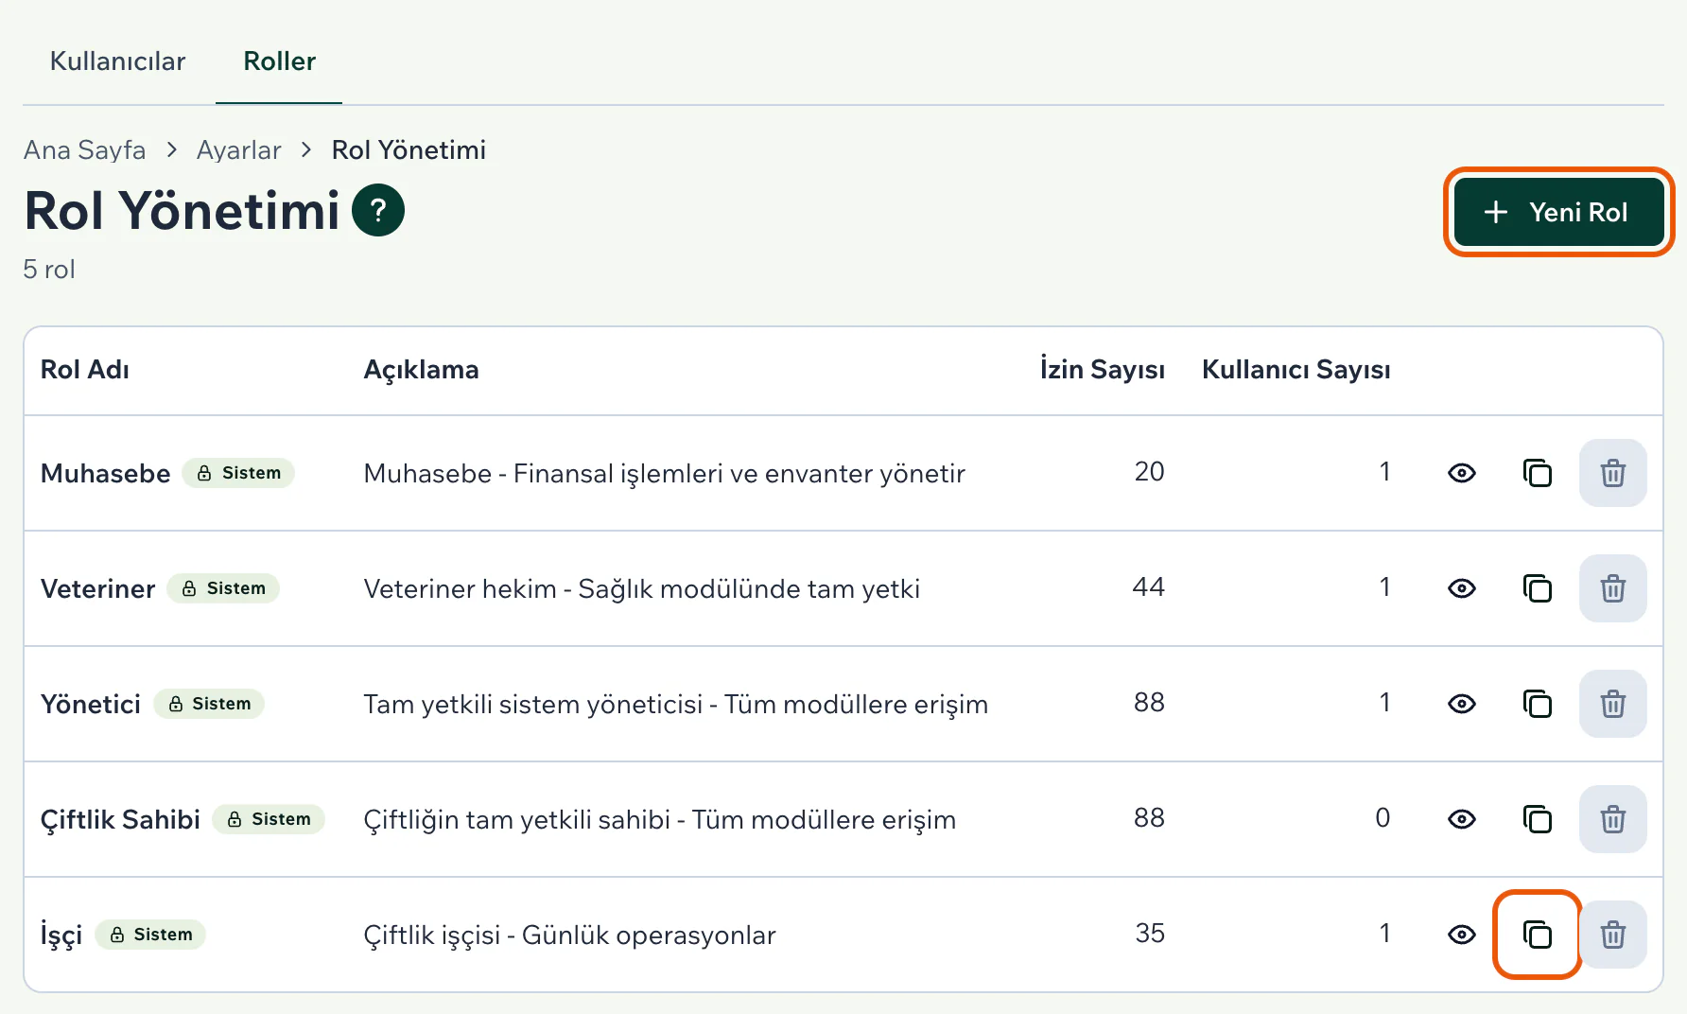The width and height of the screenshot is (1687, 1014).
Task: Click the İşçi row delete icon
Action: [x=1613, y=935]
